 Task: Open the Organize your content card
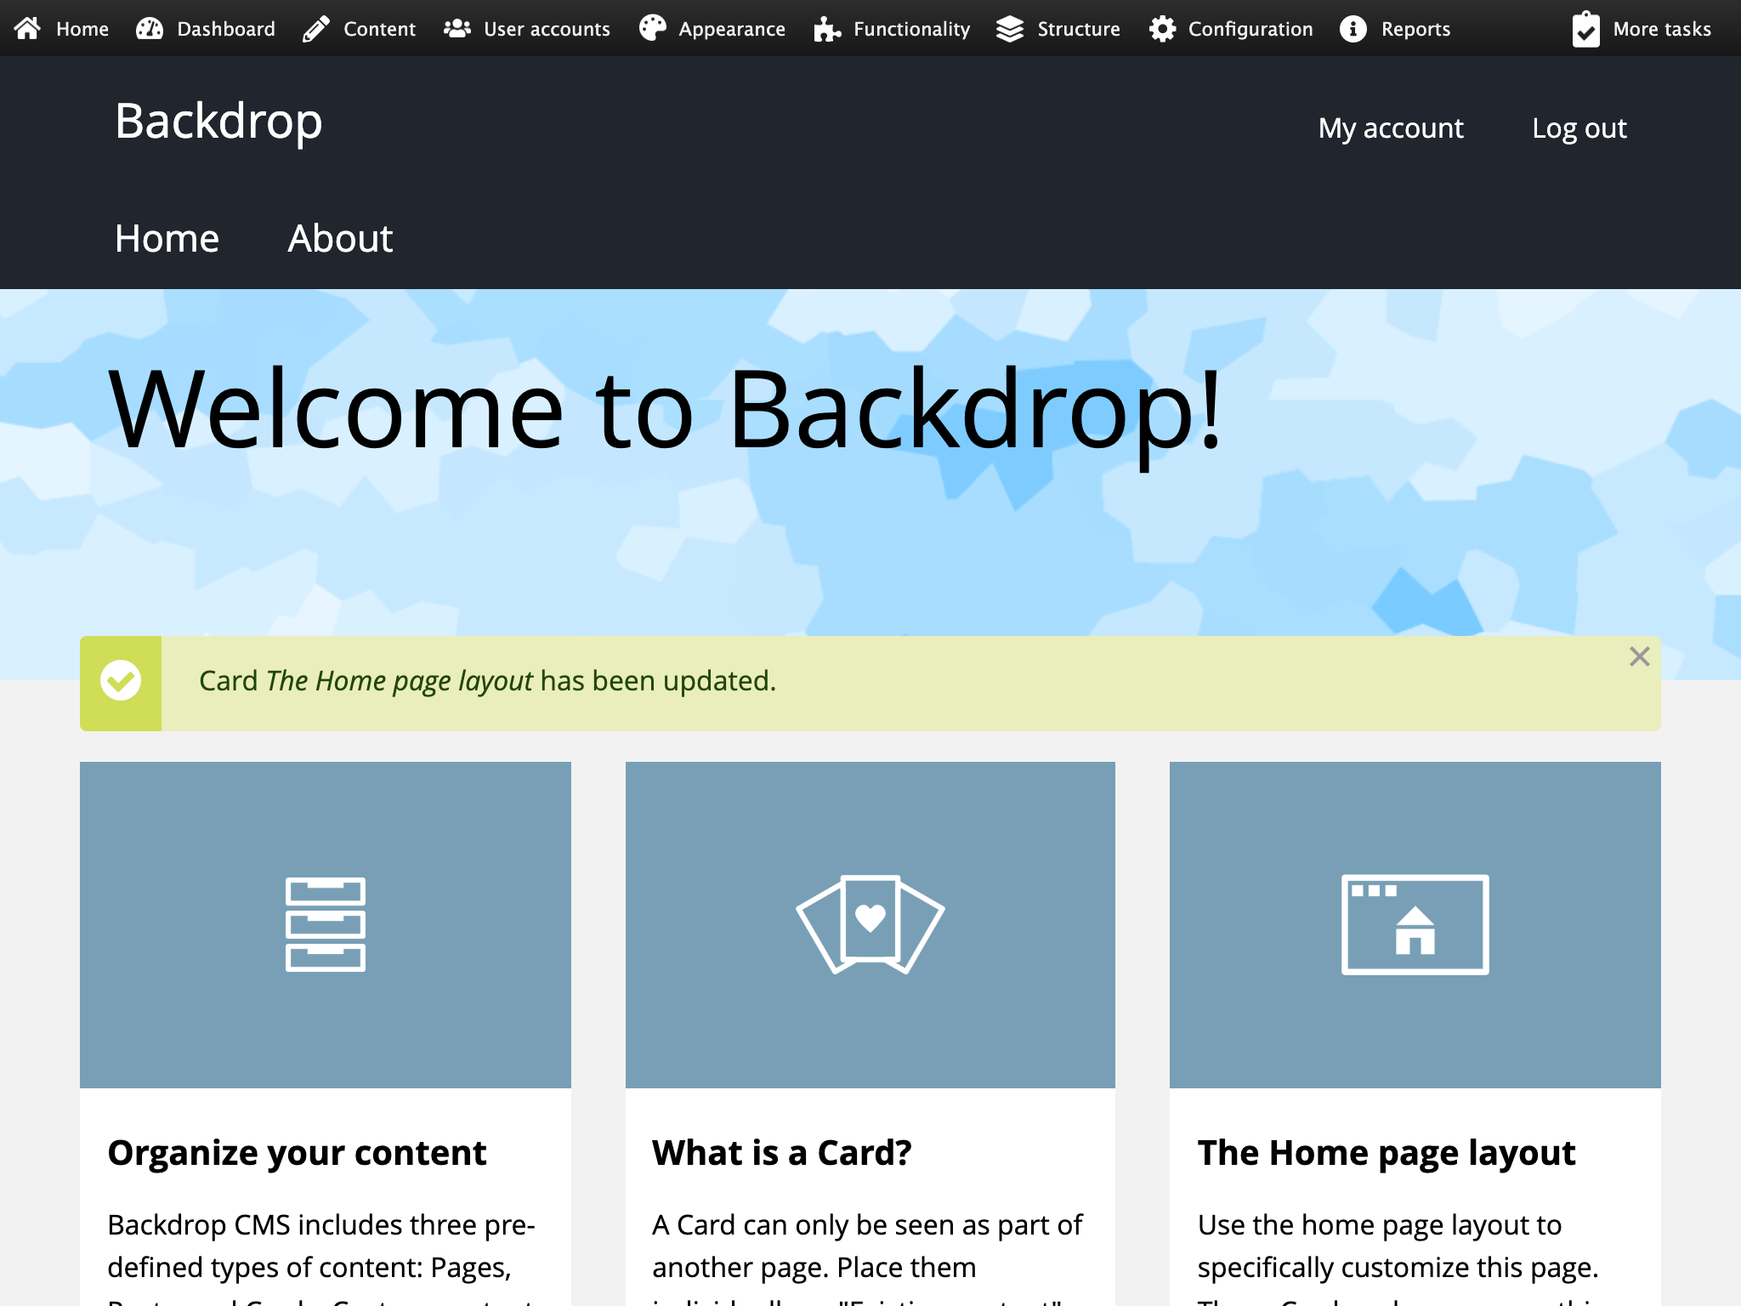point(296,1152)
